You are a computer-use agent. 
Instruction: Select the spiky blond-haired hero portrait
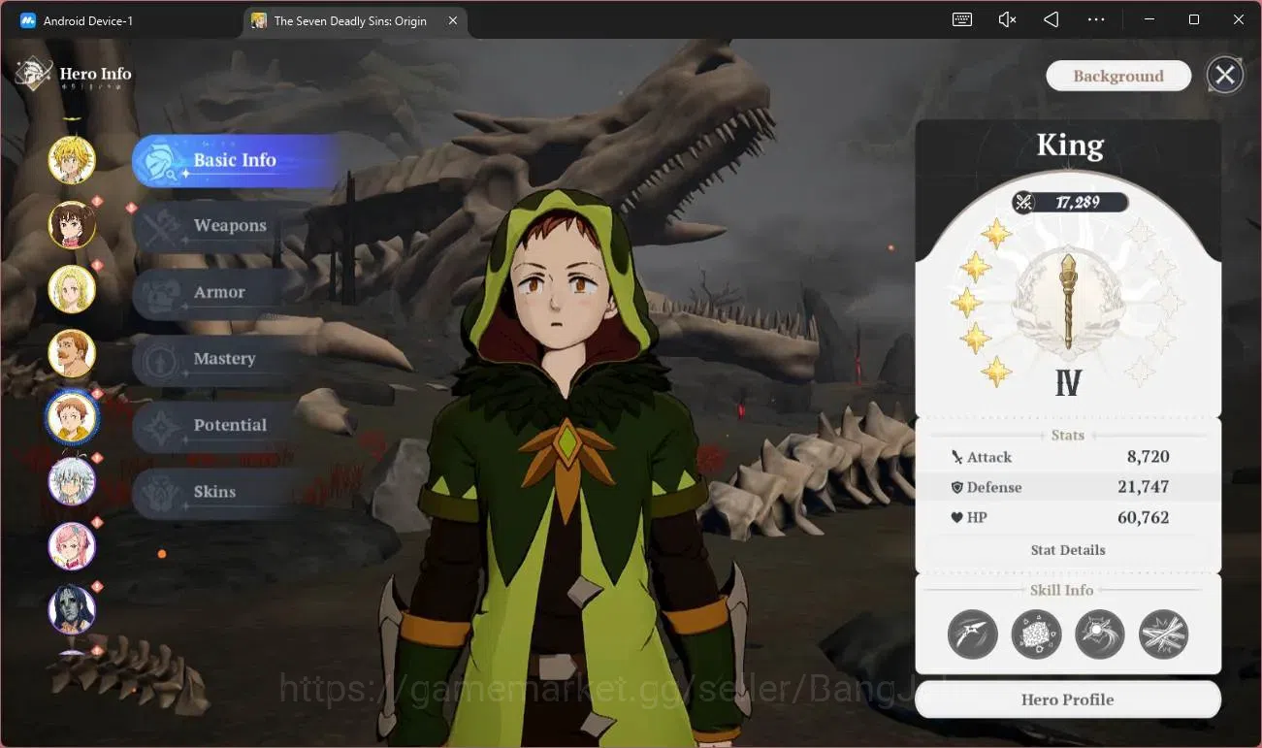click(x=72, y=160)
